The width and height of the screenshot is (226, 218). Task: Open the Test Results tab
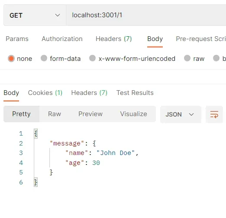tap(135, 93)
